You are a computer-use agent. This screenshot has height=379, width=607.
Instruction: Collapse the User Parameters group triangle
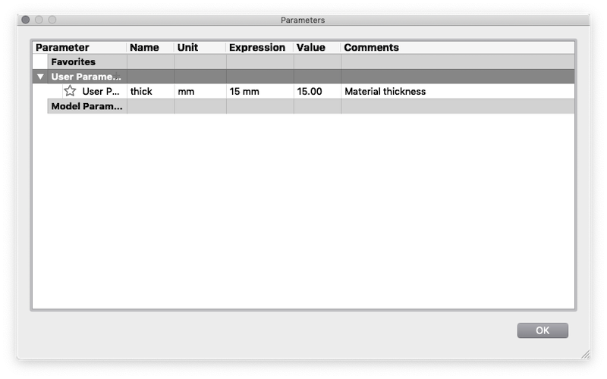click(40, 77)
